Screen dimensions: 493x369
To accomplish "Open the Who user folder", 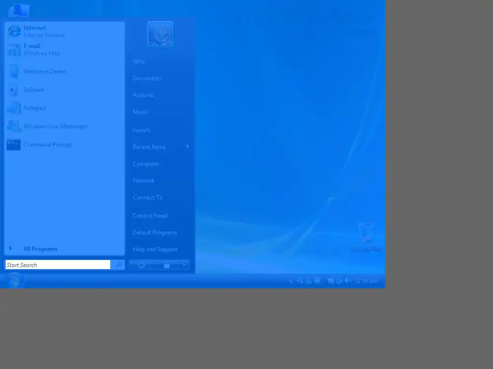I will [x=160, y=61].
